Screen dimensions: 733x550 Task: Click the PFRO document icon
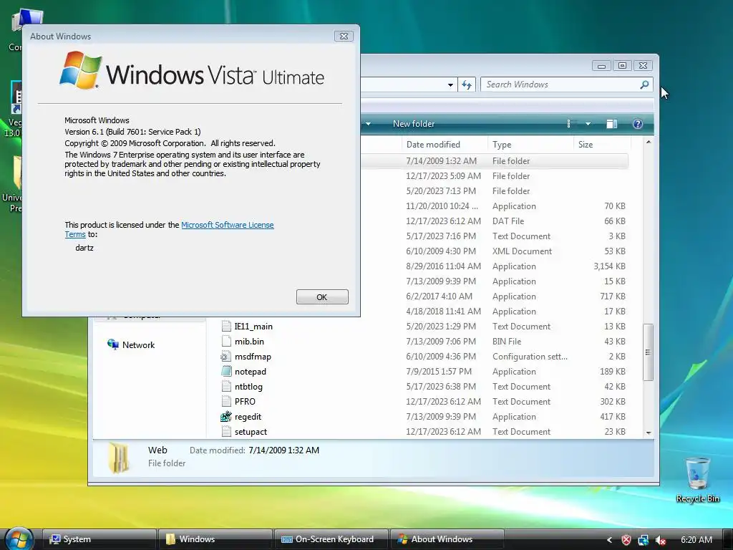coord(226,401)
